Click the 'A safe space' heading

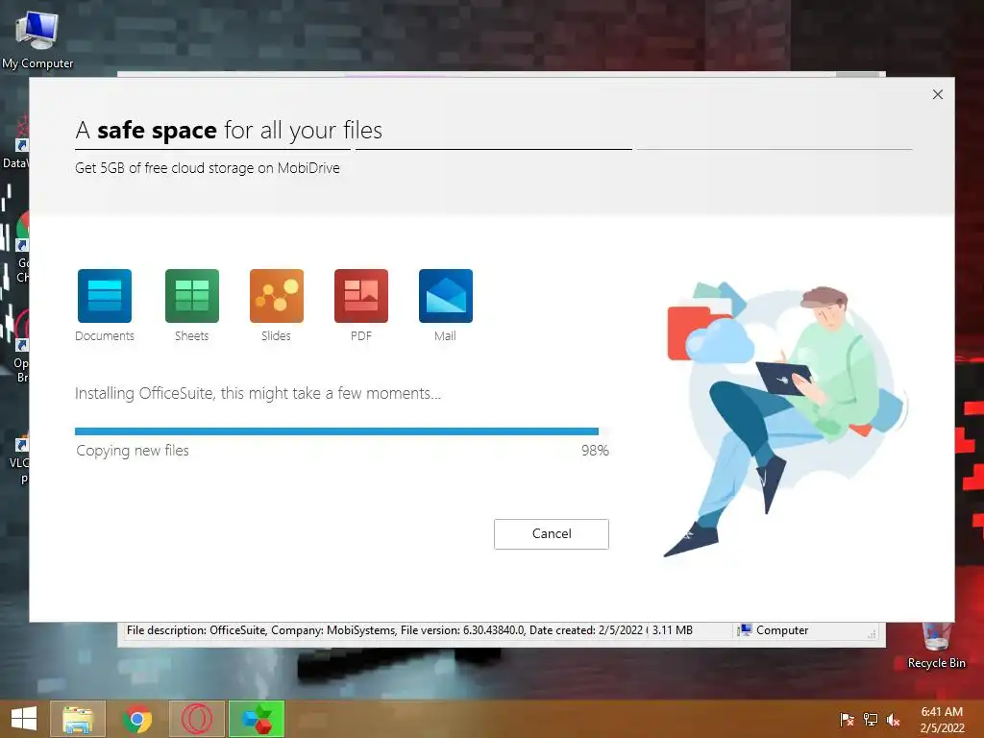[229, 131]
